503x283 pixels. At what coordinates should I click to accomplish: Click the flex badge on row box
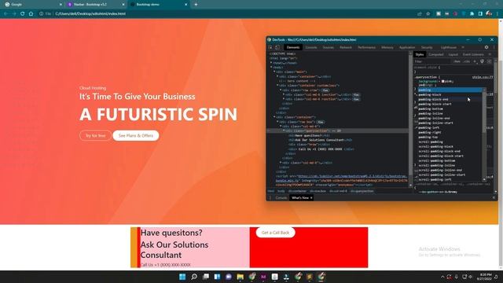320,122
